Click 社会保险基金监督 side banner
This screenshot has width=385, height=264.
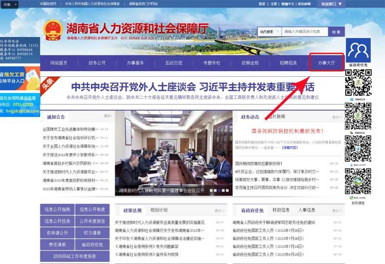[x=20, y=105]
